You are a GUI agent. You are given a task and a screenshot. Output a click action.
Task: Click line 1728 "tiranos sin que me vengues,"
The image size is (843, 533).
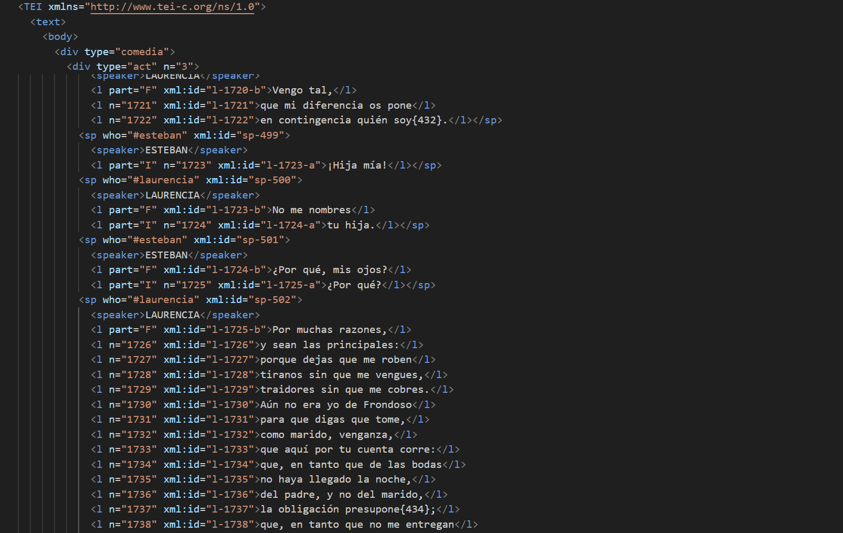tap(269, 375)
